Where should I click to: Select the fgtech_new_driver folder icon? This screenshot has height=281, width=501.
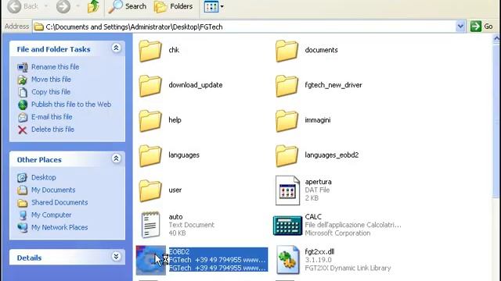click(x=287, y=86)
